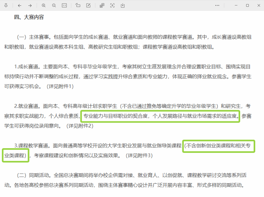
Task: Rotate the image
Action: [x=78, y=5]
